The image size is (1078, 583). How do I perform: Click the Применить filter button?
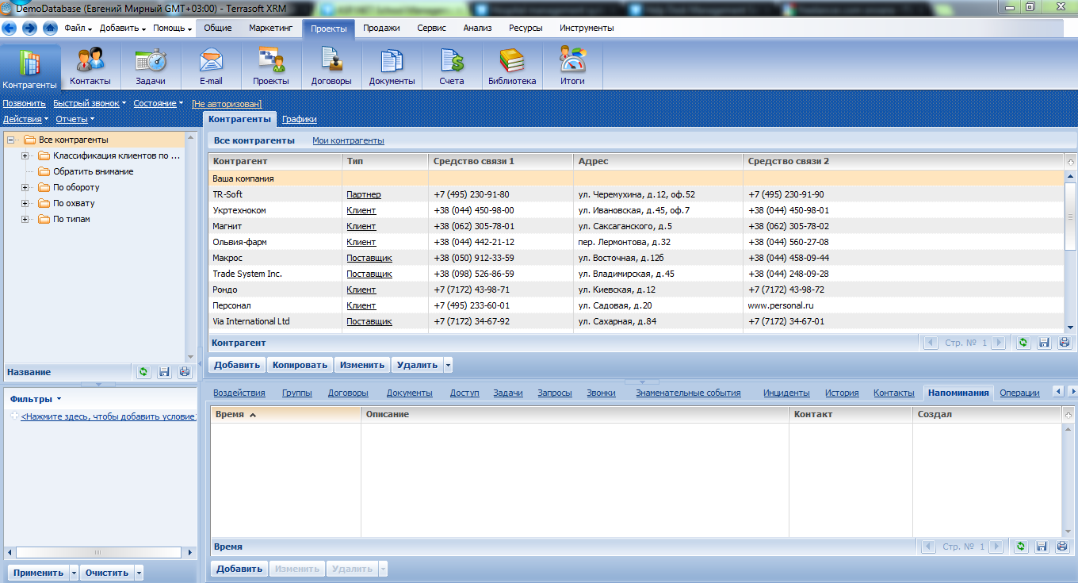pos(38,571)
